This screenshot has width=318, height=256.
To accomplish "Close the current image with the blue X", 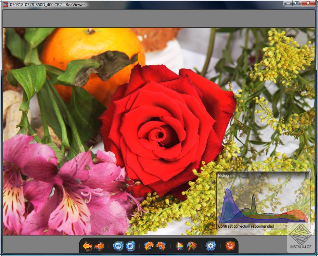I will click(130, 245).
